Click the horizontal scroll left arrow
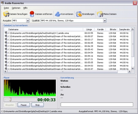This screenshot has height=114, width=138. pos(6,71)
